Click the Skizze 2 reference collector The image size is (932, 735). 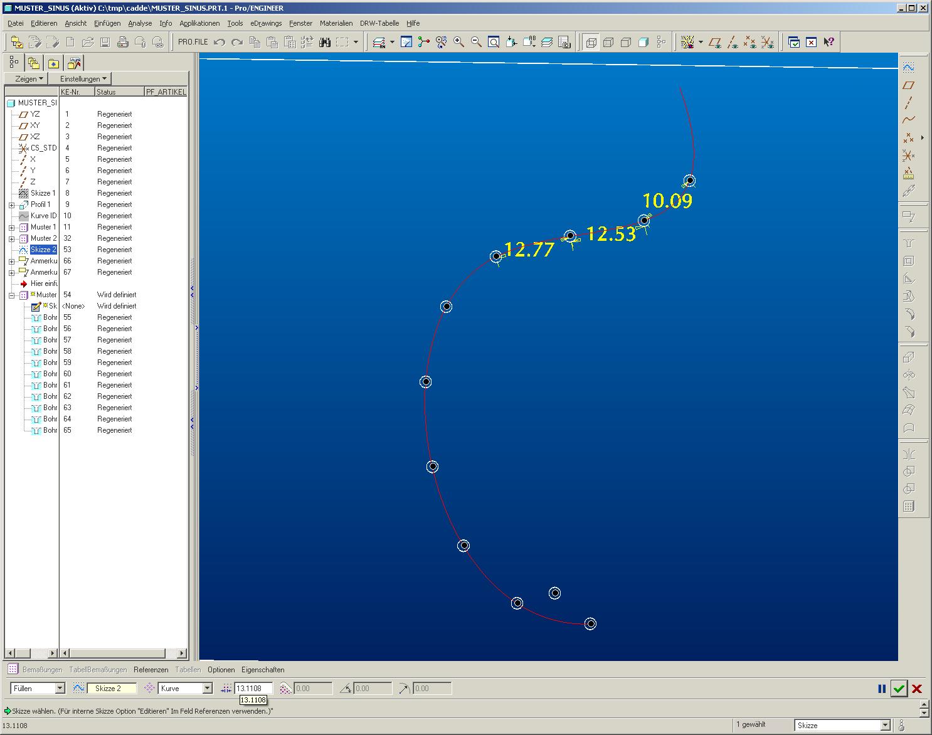112,688
